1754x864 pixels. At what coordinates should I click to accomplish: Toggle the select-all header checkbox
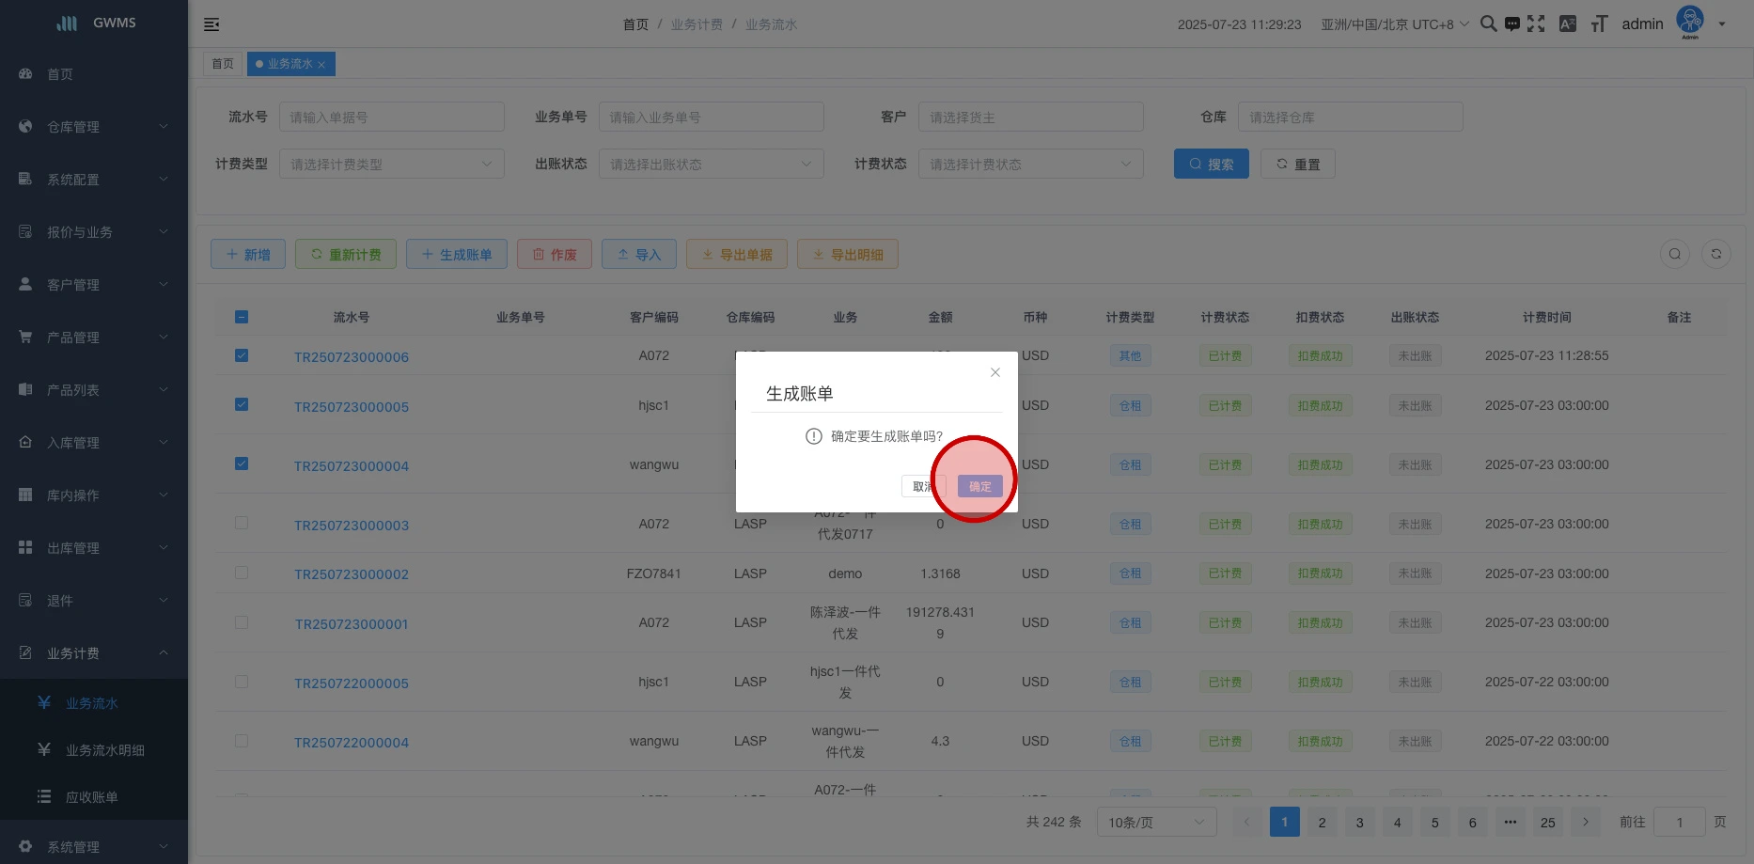point(242,317)
